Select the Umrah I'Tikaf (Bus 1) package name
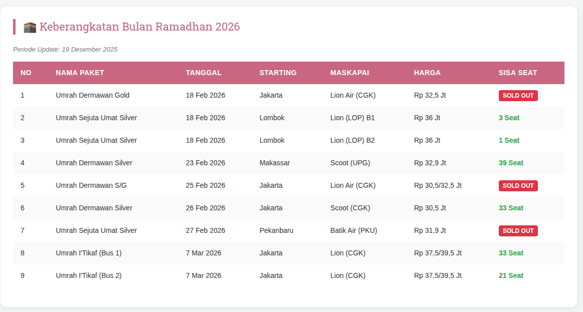Viewport: 583px width, 312px height. point(89,253)
